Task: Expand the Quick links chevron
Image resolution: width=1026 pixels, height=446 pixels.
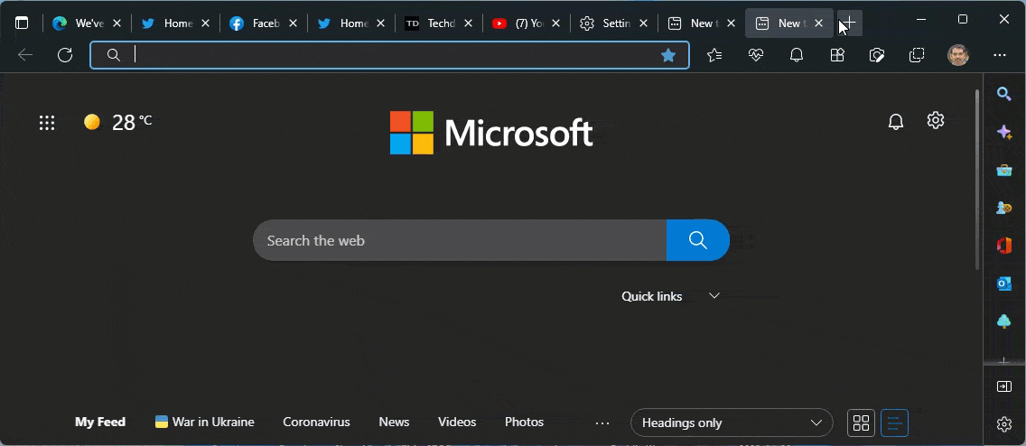Action: (714, 295)
